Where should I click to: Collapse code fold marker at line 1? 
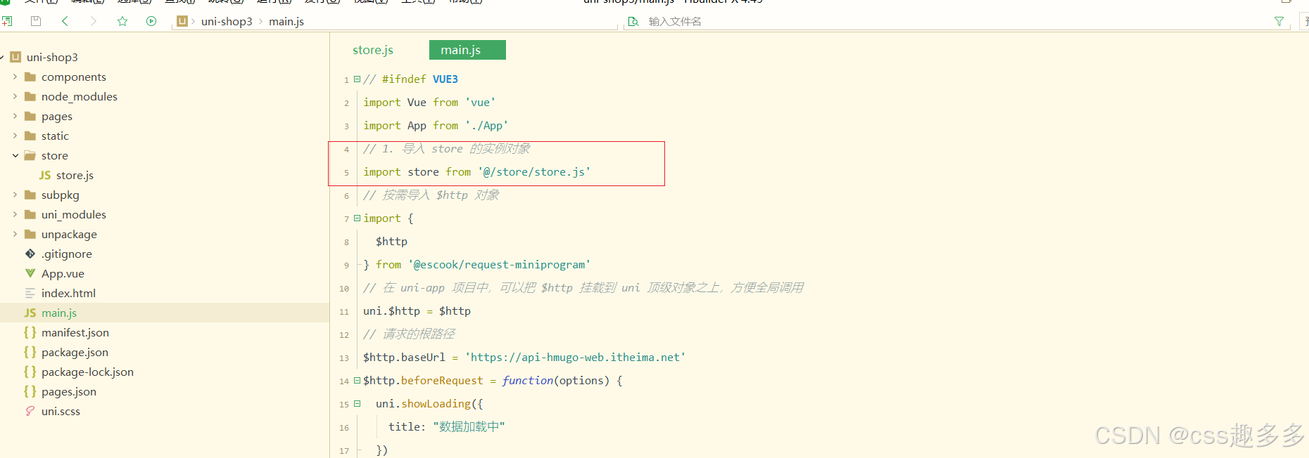(357, 79)
